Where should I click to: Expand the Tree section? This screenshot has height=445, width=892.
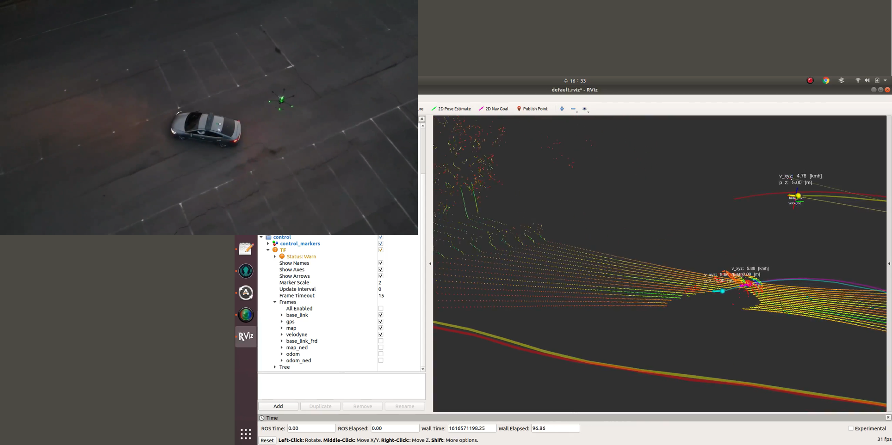coord(275,367)
